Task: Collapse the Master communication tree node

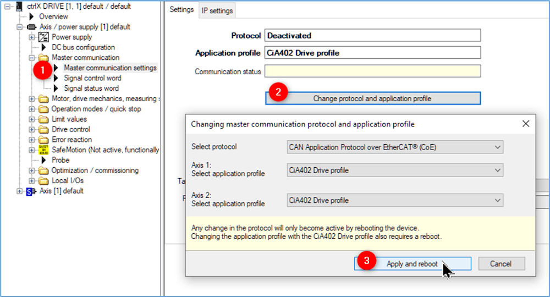Action: (32, 58)
